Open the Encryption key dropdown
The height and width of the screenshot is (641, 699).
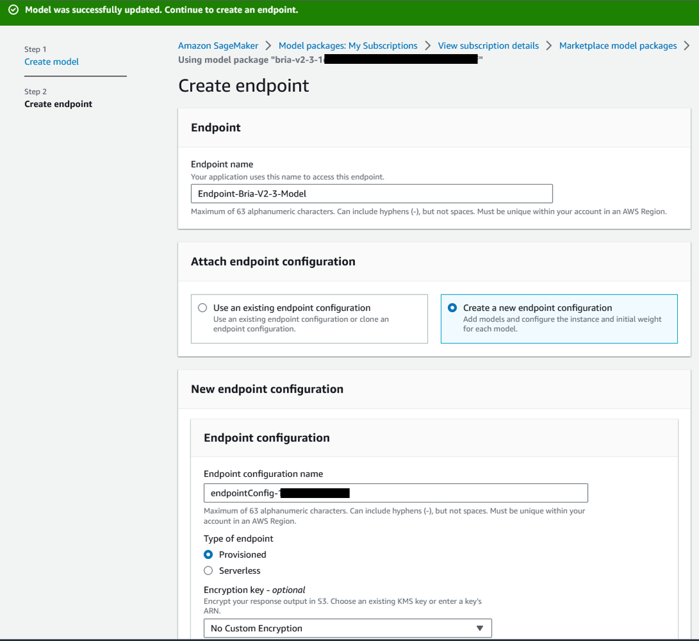pos(348,628)
